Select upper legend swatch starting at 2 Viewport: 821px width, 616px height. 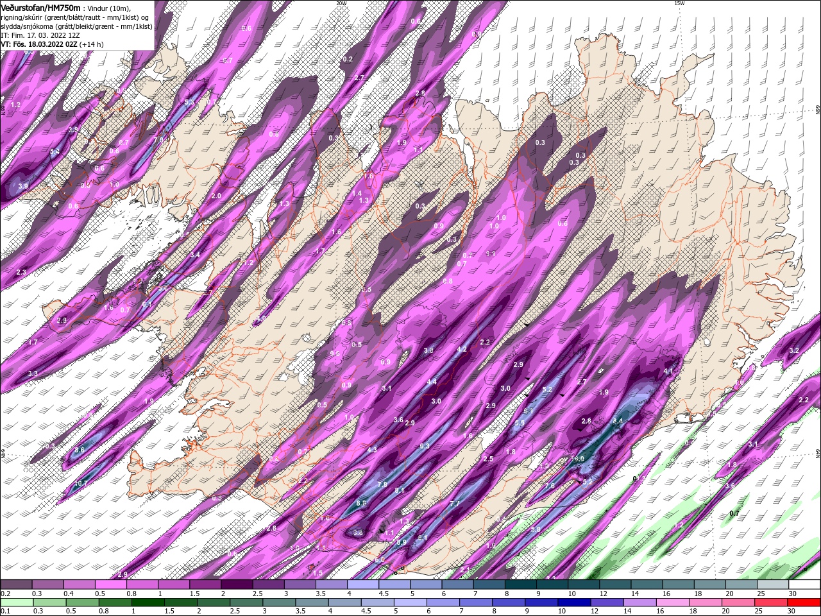click(x=237, y=585)
